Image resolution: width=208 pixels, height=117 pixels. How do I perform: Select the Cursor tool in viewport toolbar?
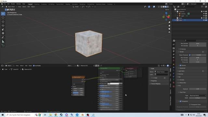[x=3, y=18]
